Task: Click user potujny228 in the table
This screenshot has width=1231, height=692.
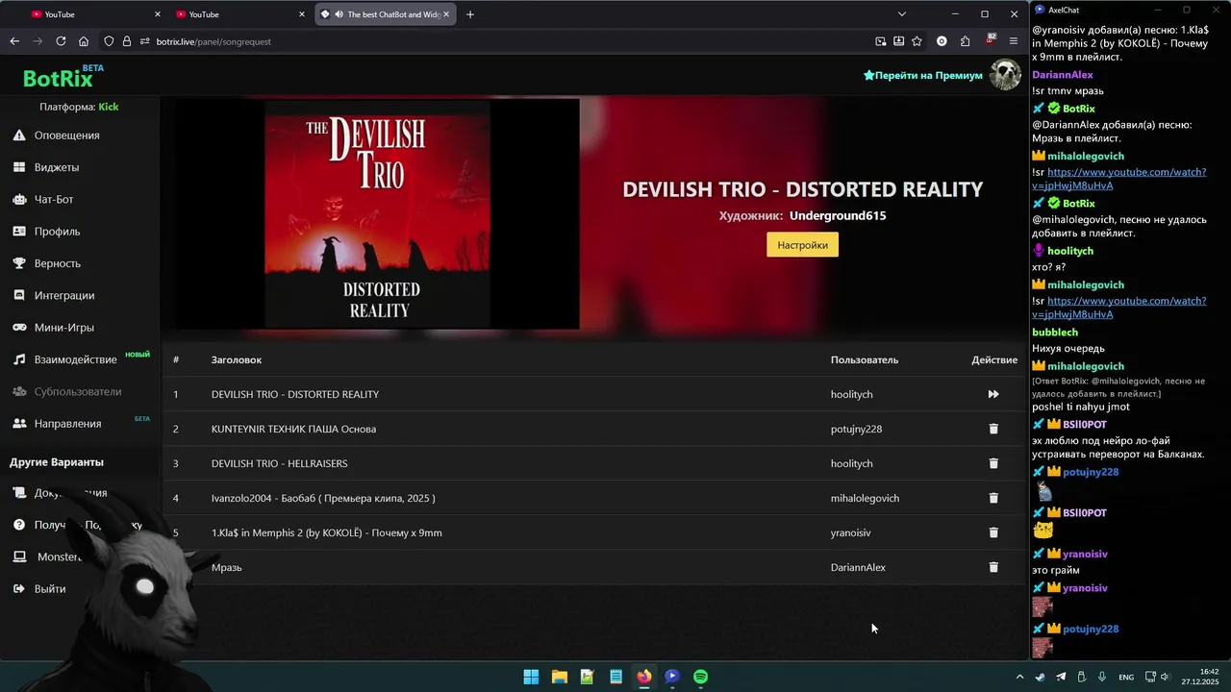Action: tap(856, 429)
